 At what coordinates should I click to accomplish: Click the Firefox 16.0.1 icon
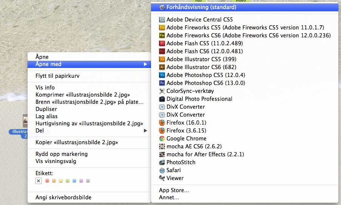[x=162, y=123]
